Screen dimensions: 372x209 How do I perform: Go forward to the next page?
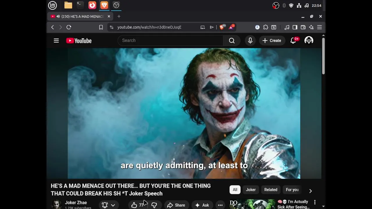pos(60,27)
